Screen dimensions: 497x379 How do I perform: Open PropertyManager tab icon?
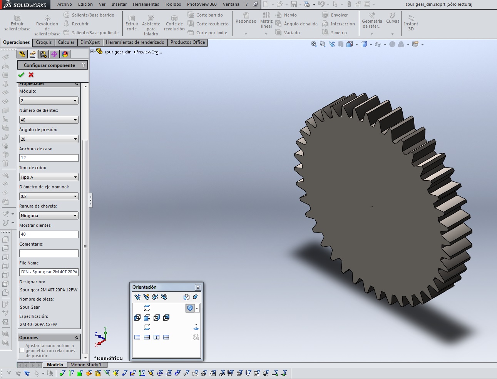[33, 54]
